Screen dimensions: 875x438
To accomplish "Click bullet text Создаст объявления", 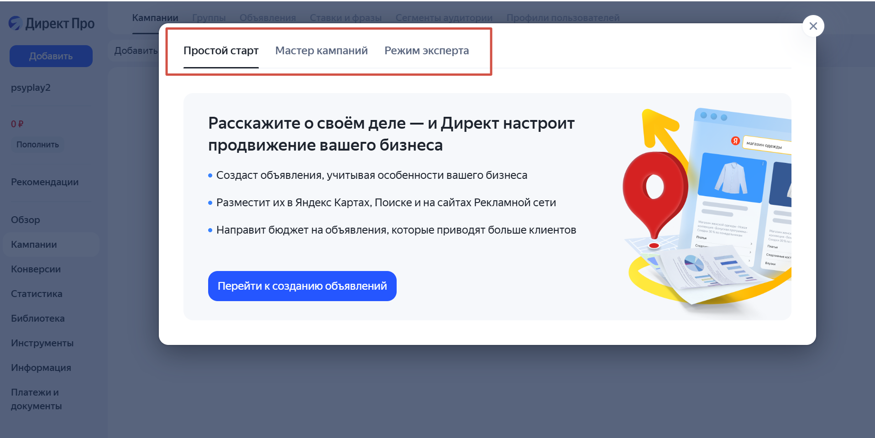I will pos(372,175).
